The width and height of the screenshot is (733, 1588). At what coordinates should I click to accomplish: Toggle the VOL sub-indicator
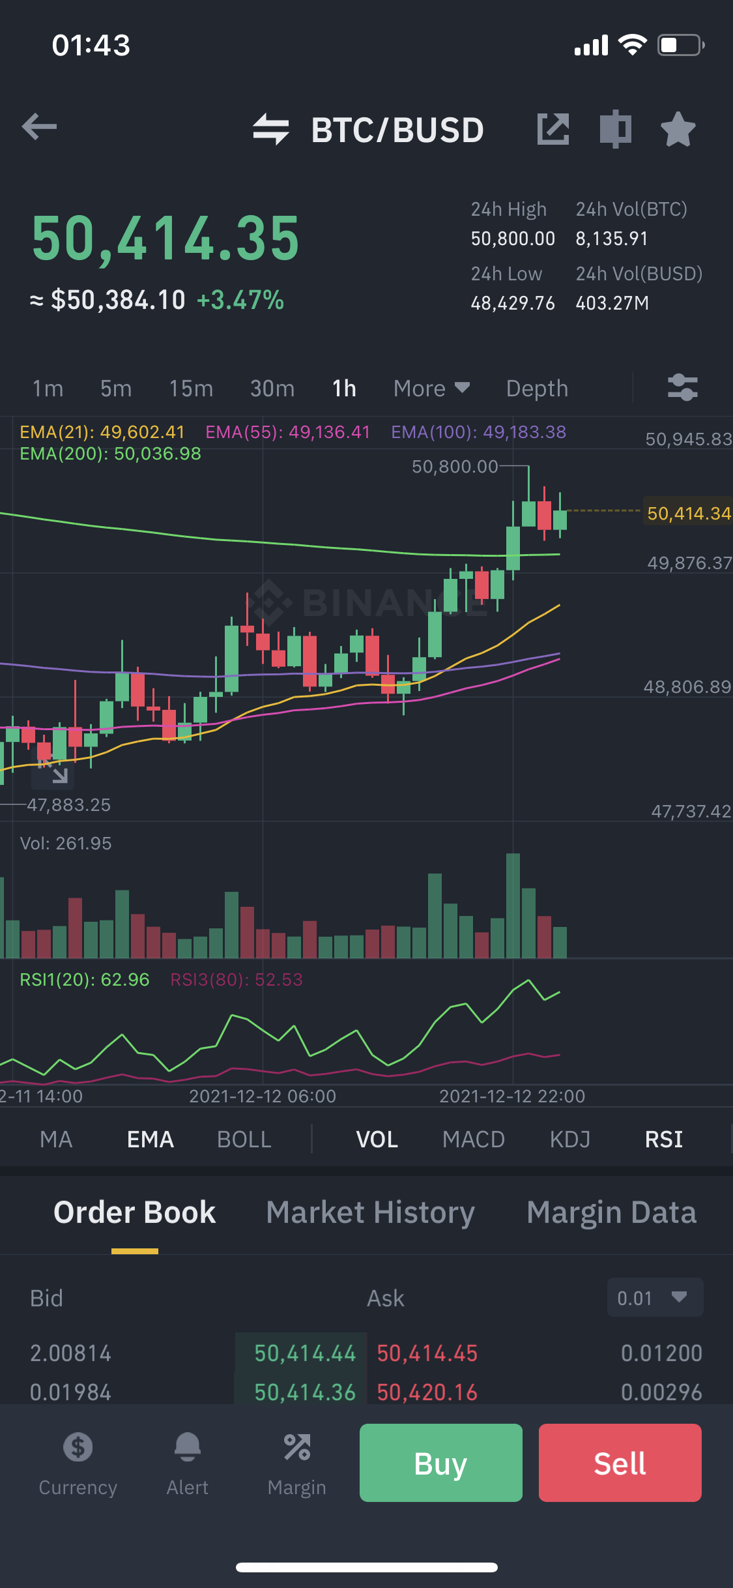(377, 1140)
